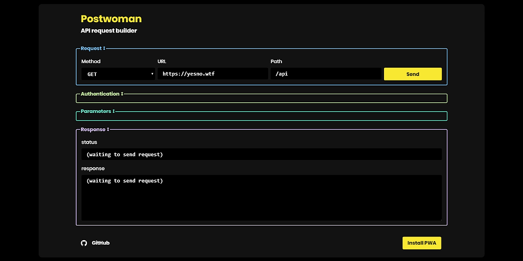Focus the URL field with https://yesno.wtf
523x261 pixels.
(213, 73)
